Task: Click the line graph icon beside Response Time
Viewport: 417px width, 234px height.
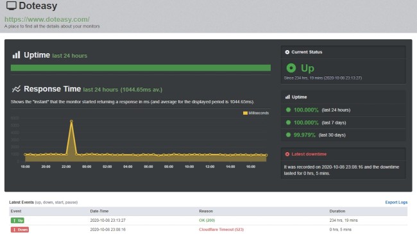Action: [16, 89]
